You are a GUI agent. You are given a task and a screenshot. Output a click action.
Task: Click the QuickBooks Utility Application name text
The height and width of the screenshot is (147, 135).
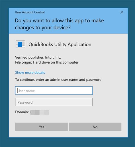60,44
